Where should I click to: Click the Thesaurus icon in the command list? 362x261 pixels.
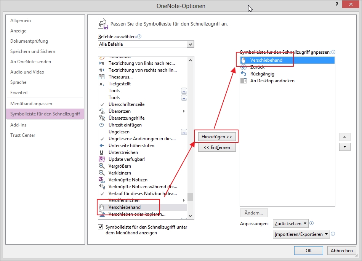(102, 76)
